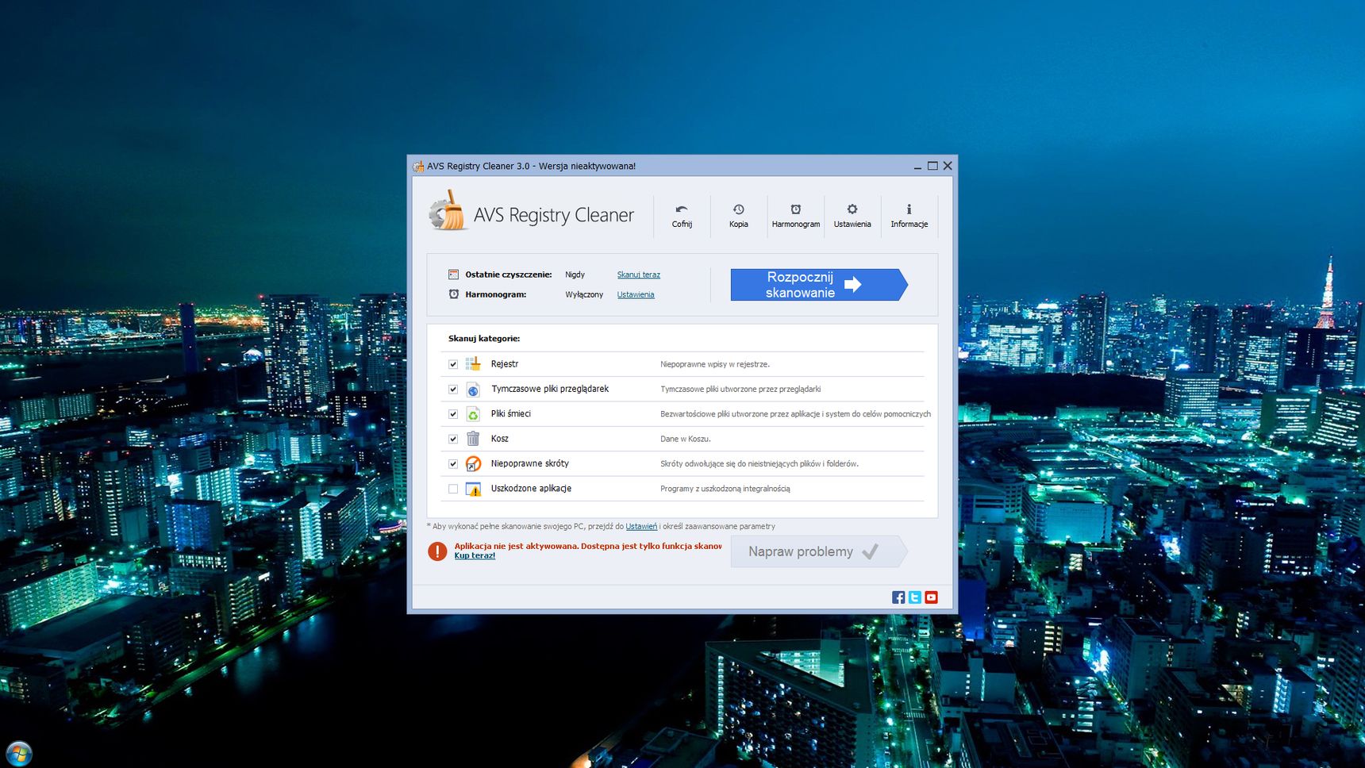Uncheck the Niepoprawne skróty checkbox
The image size is (1365, 768).
click(453, 464)
